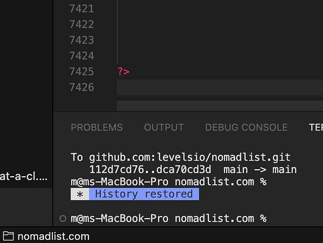Click the circle command marker beside the last prompt
The height and width of the screenshot is (243, 323).
coord(62,218)
